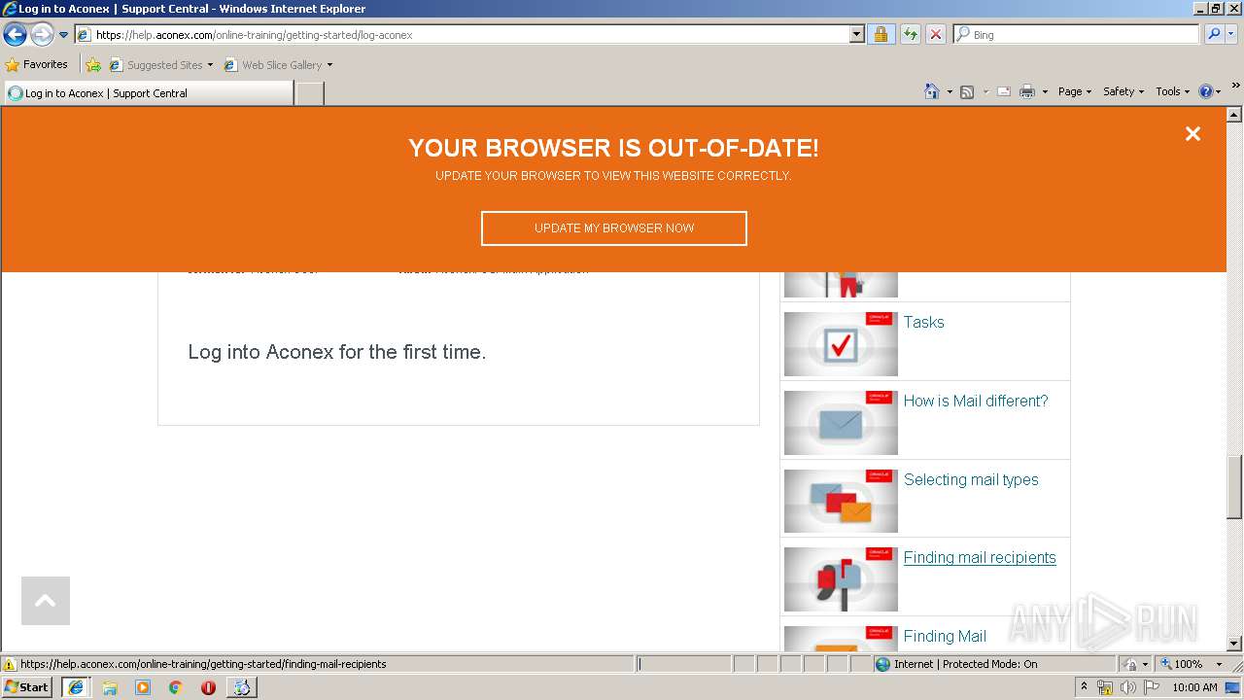Open 'Selecting mail types' link
This screenshot has height=700, width=1244.
coord(971,479)
